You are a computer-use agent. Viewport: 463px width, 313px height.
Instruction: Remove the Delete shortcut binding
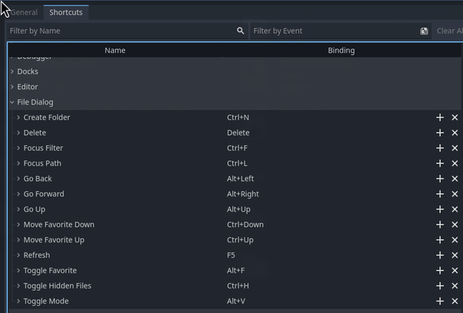coord(455,133)
